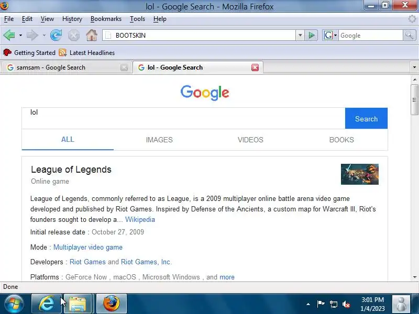
Task: Close the samsam - Google Search tab
Action: 124,68
